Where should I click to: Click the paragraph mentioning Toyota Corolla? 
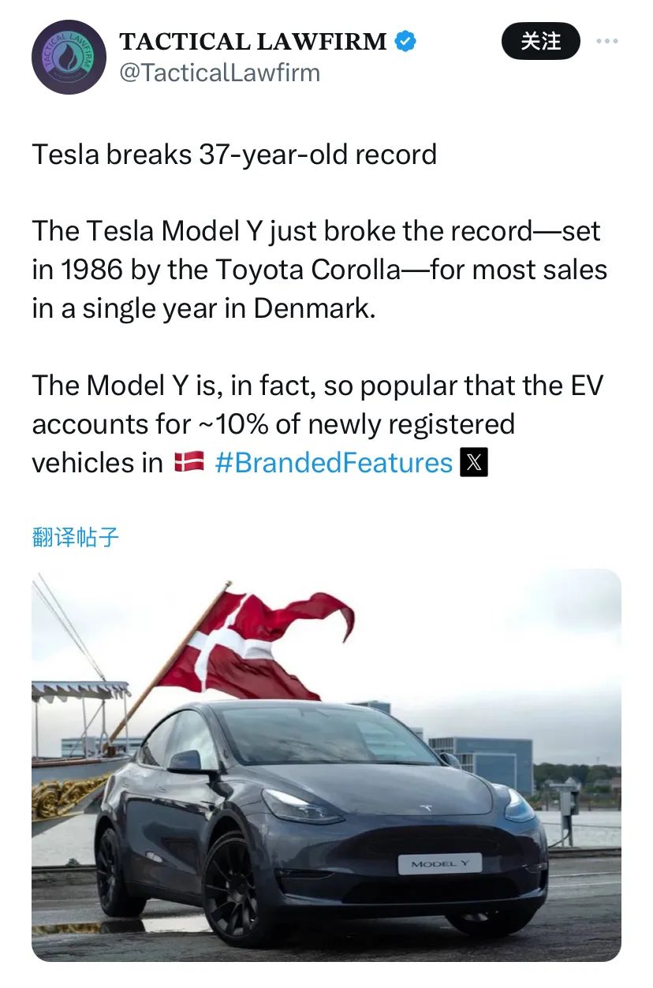tap(319, 270)
